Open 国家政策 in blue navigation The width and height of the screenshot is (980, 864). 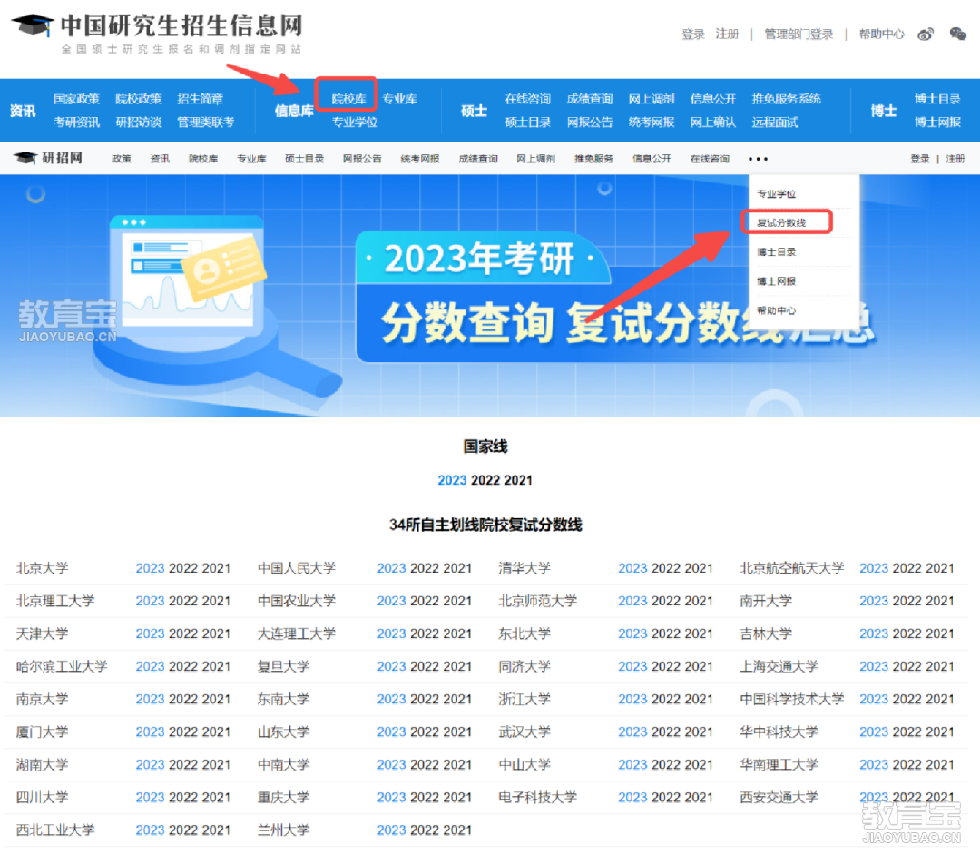click(76, 99)
